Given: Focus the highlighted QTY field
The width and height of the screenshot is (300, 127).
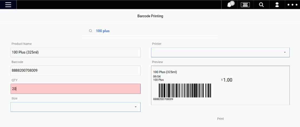Looking at the screenshot, I should click(x=75, y=89).
